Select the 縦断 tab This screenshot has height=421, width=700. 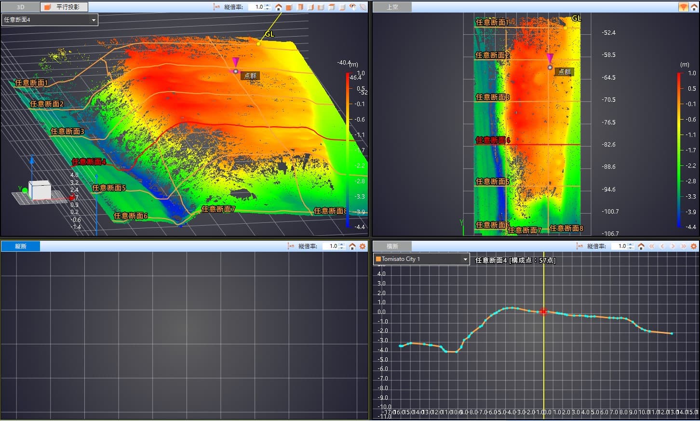click(21, 246)
